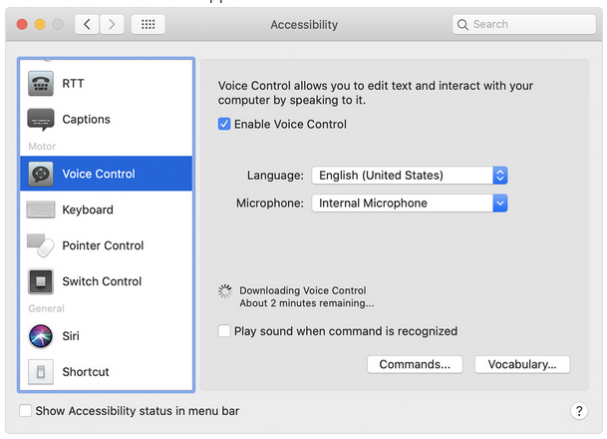Open help with the question mark button
The height and width of the screenshot is (439, 607).
pos(579,411)
